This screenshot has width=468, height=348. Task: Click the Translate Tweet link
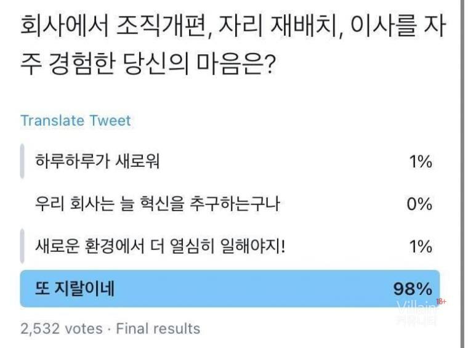76,120
